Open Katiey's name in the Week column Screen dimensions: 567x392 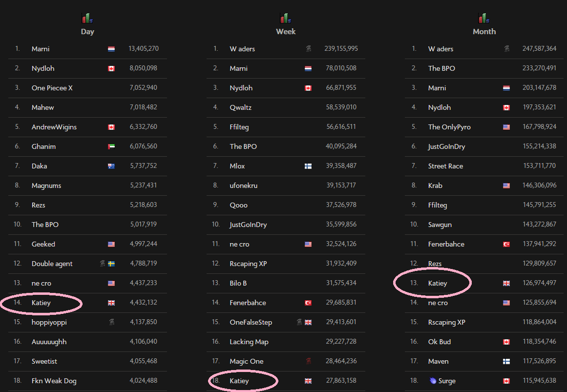[239, 381]
